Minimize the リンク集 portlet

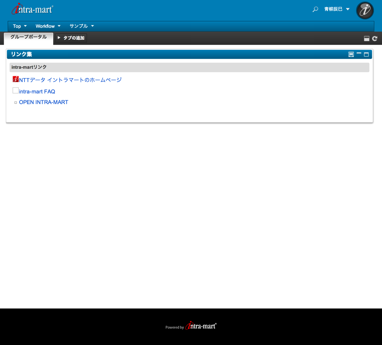click(x=358, y=53)
